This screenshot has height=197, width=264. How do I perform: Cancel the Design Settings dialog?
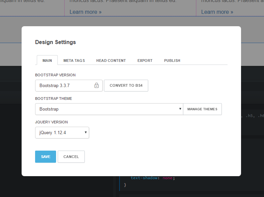(71, 157)
